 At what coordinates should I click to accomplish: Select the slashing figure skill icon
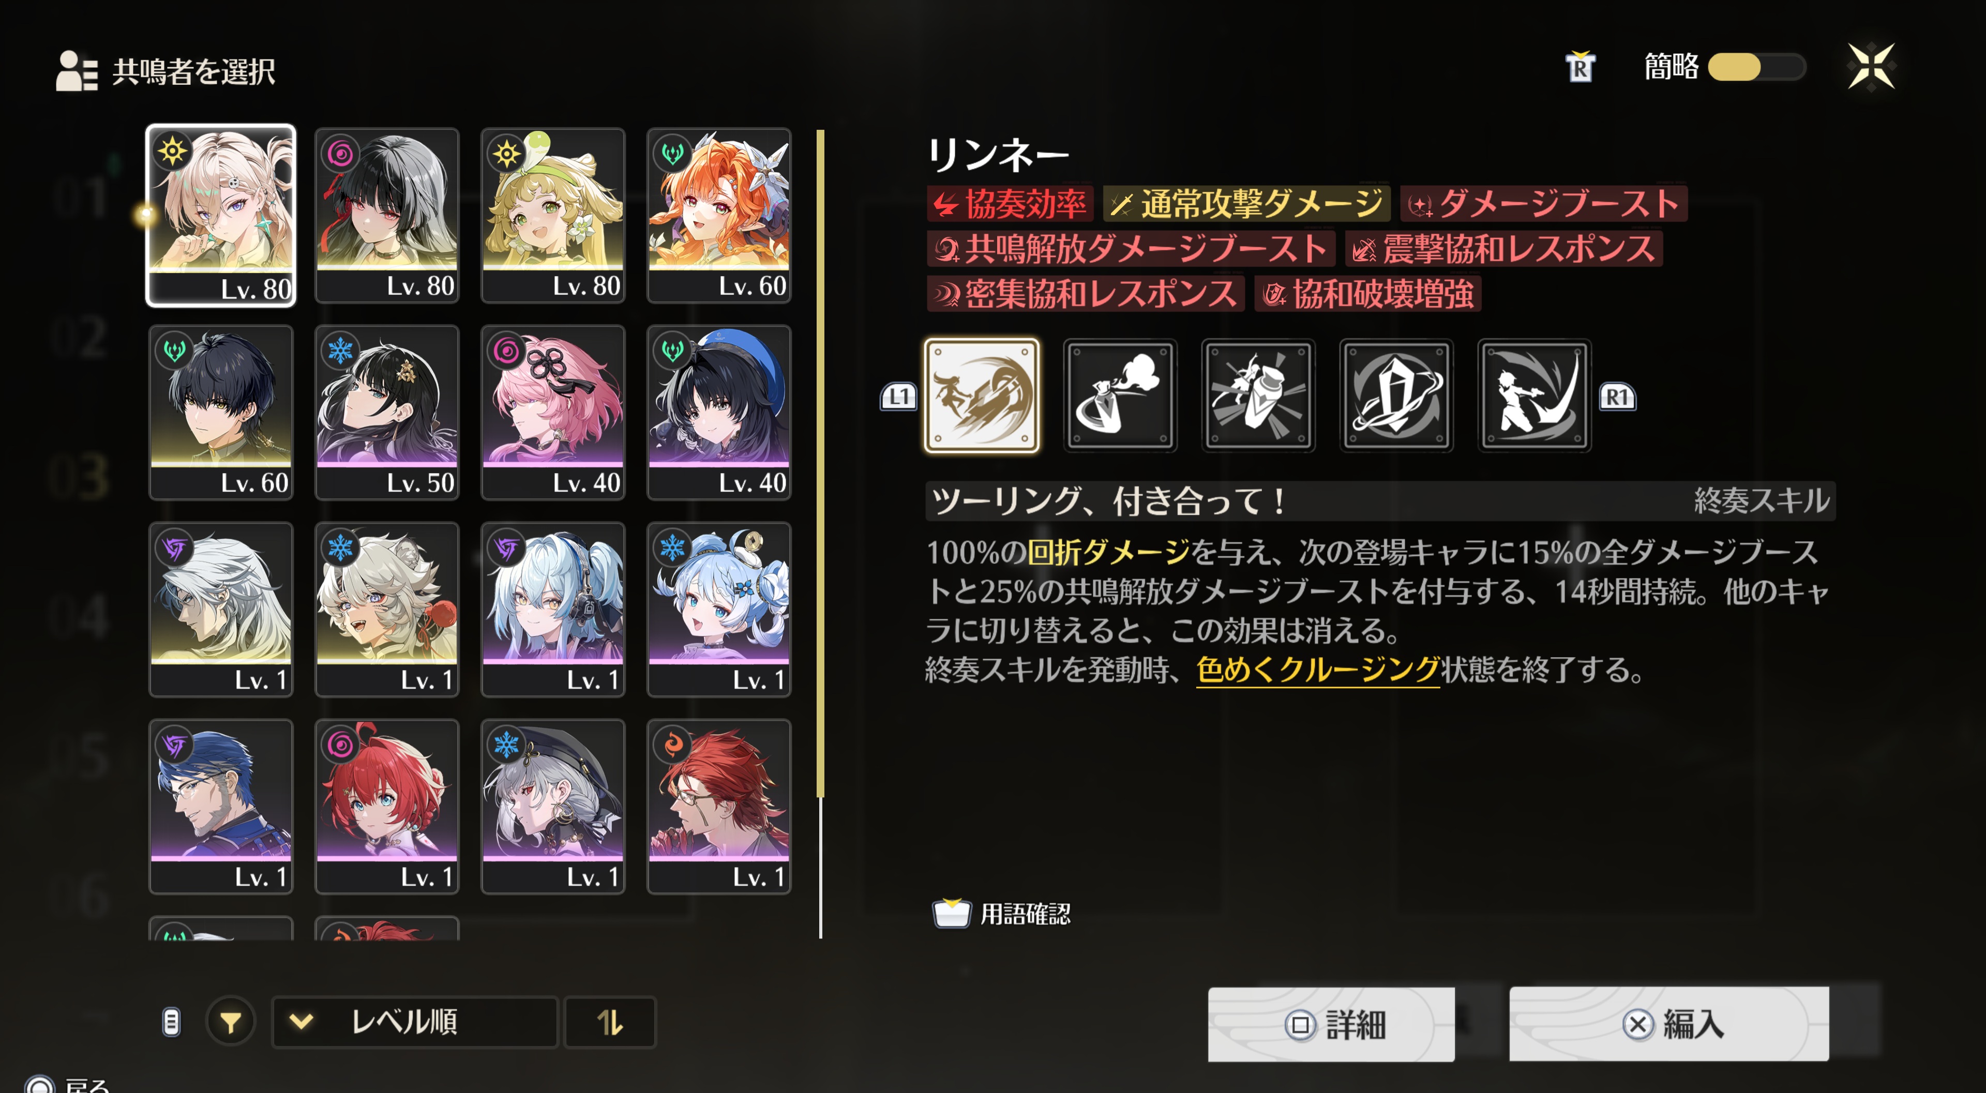pos(1534,396)
